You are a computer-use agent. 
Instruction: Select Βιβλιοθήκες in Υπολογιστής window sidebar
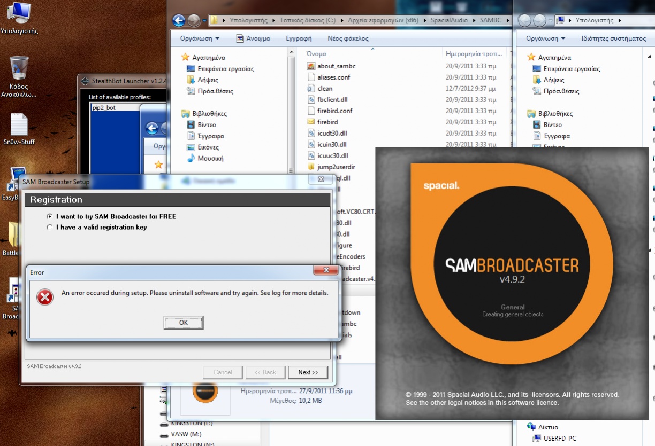[550, 114]
